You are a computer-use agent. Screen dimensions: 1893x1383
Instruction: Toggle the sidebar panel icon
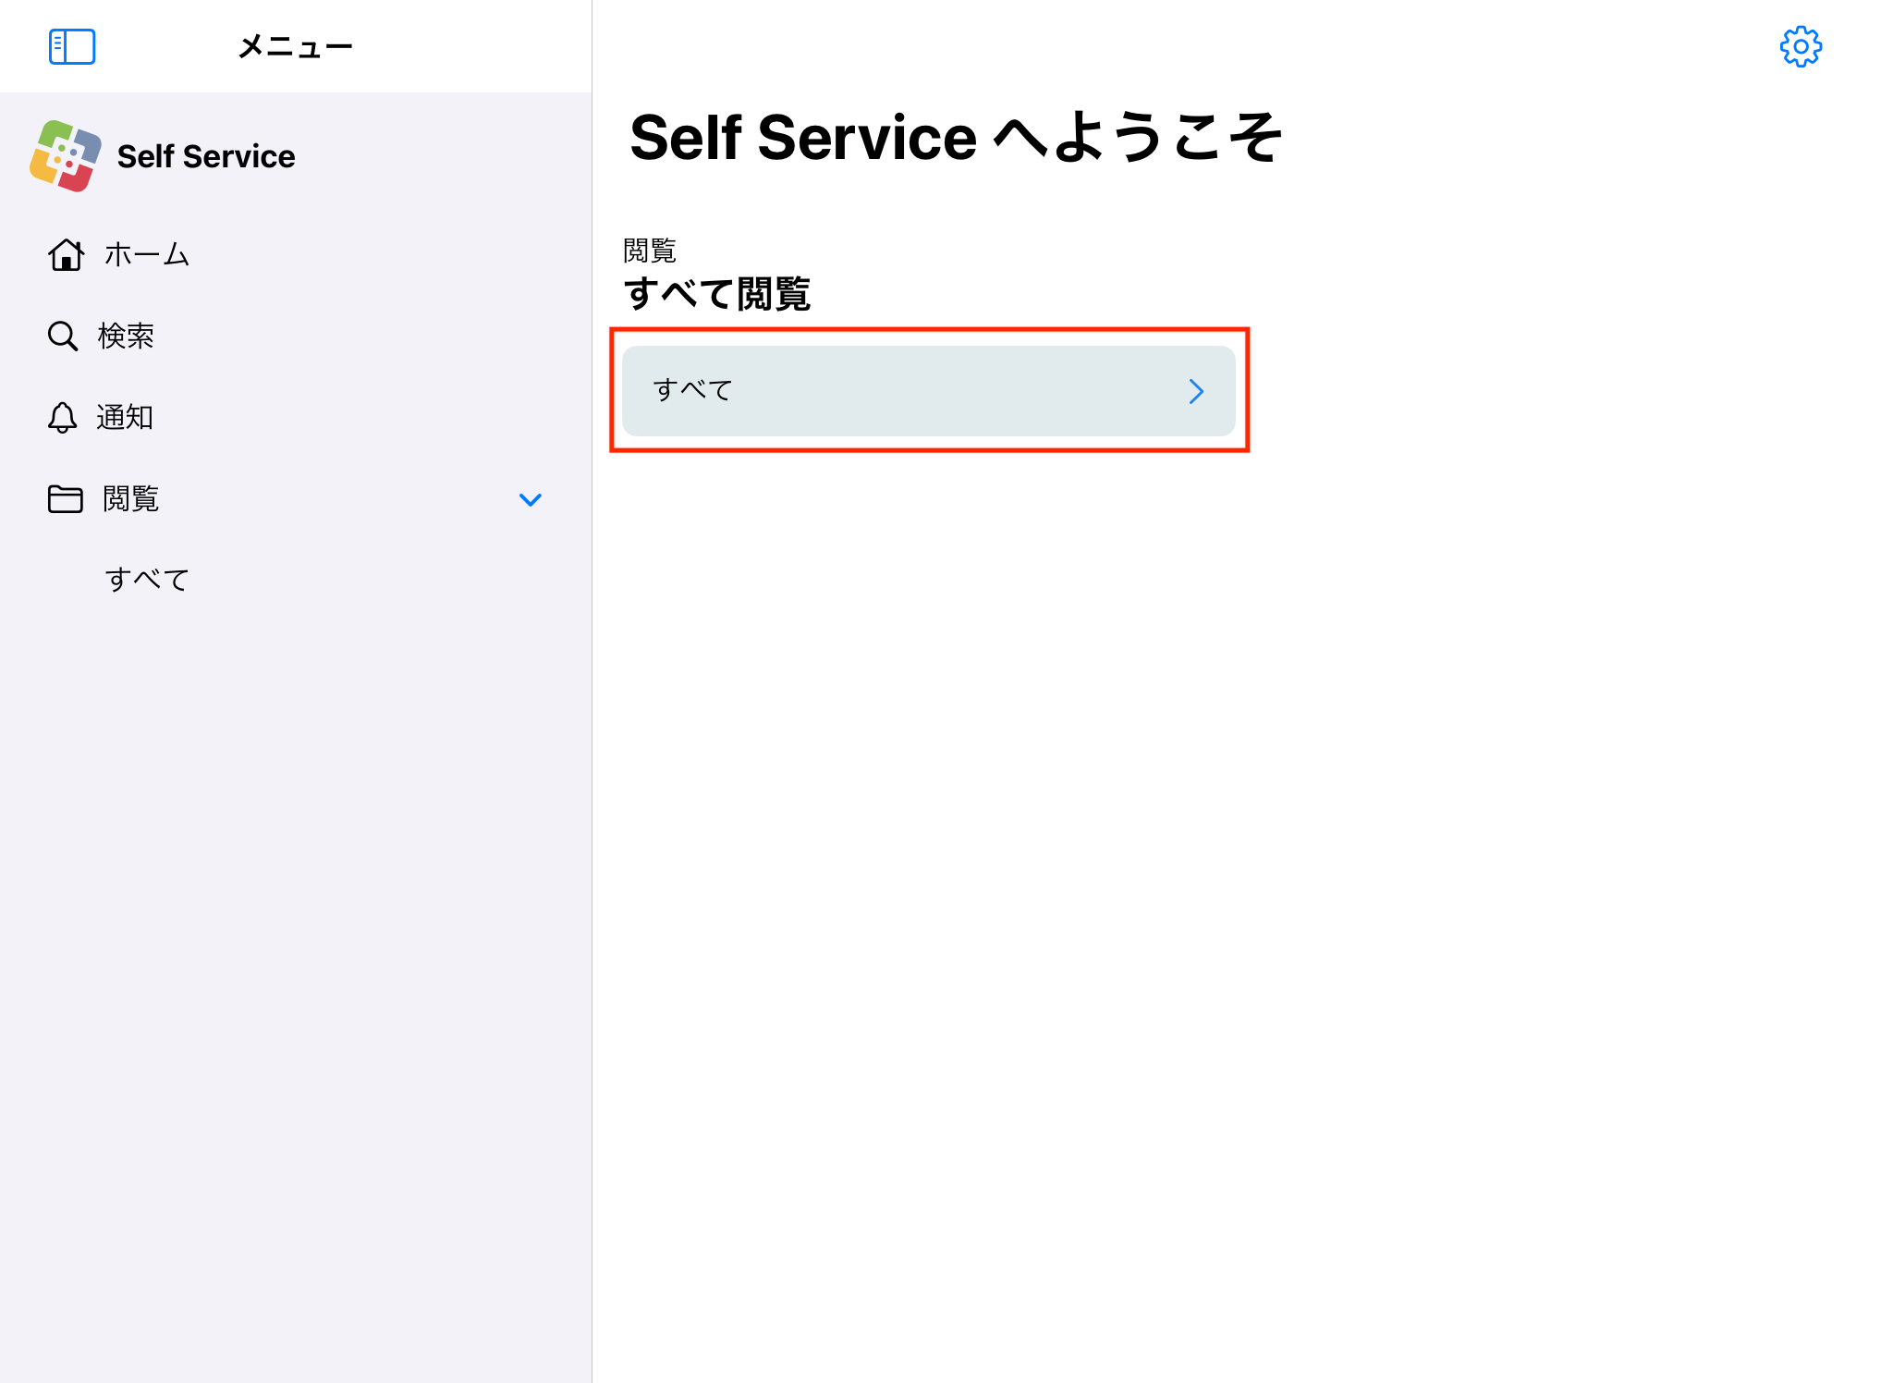[x=72, y=46]
